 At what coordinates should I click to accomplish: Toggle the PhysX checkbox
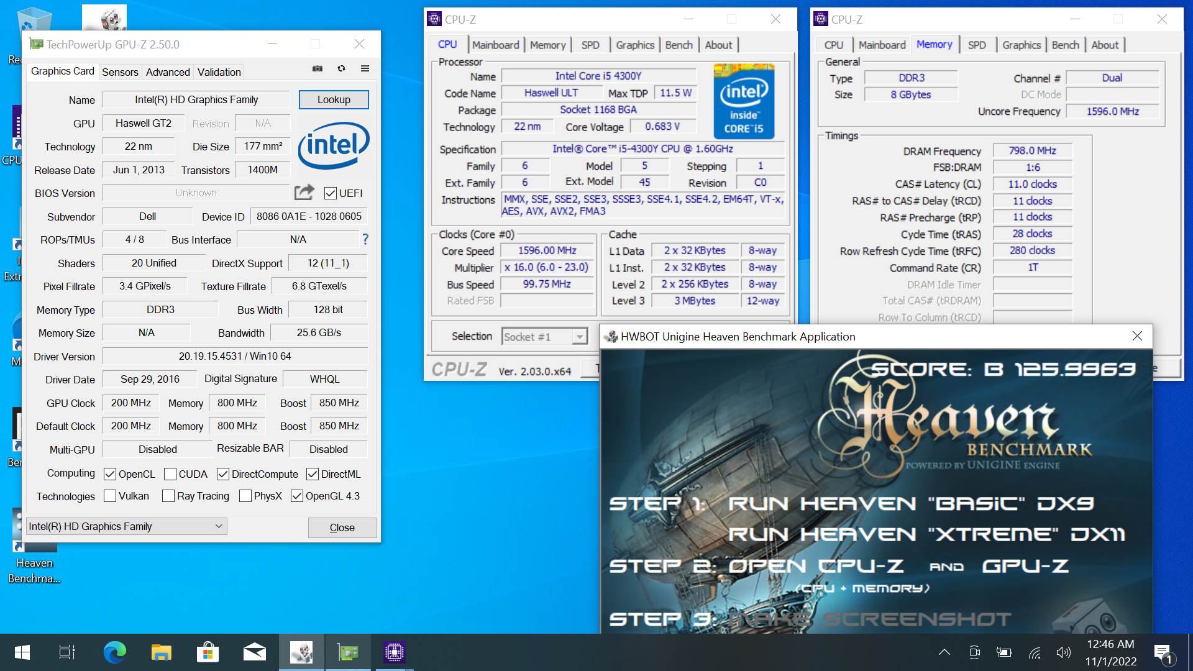[x=245, y=496]
